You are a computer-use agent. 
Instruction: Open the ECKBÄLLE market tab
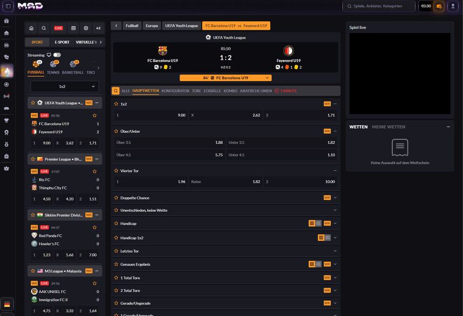click(x=212, y=91)
